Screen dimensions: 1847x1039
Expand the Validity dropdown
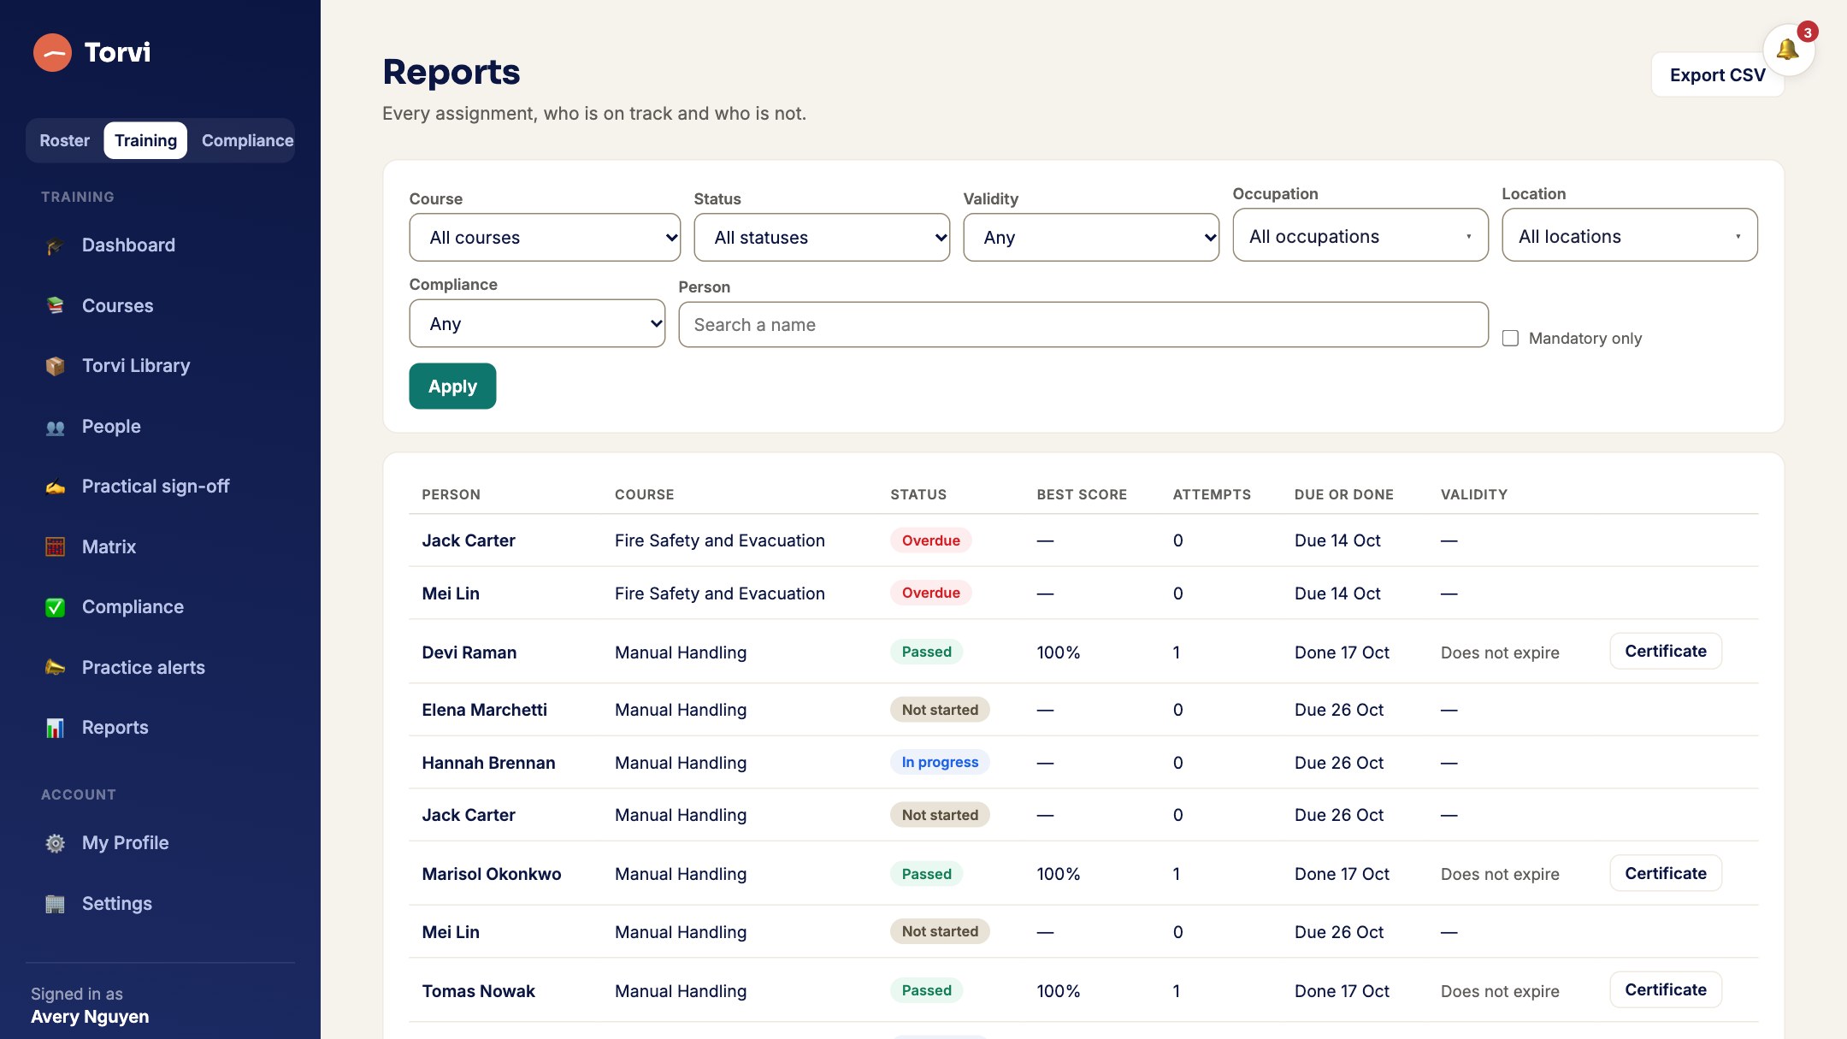click(1091, 237)
